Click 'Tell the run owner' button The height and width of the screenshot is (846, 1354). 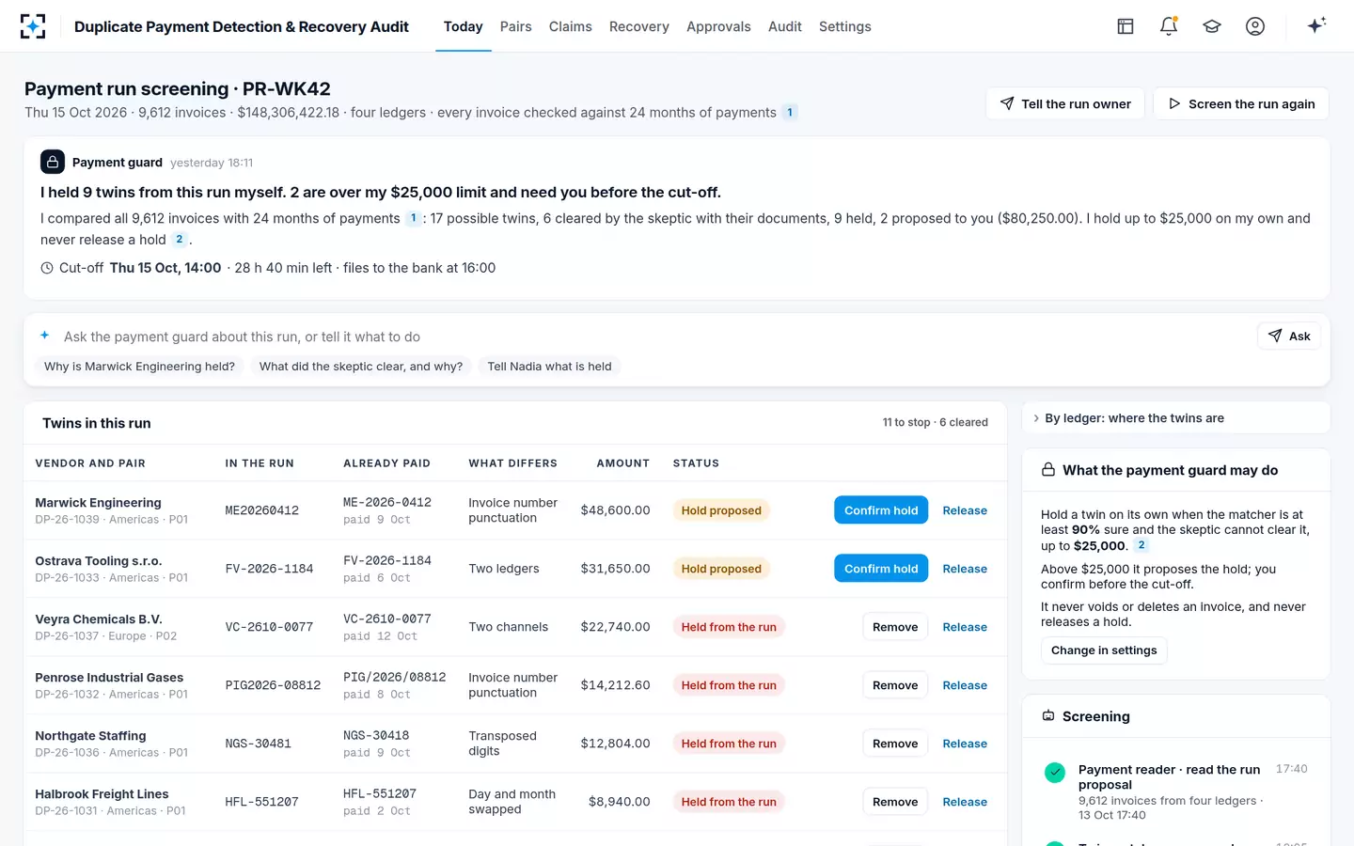point(1065,103)
